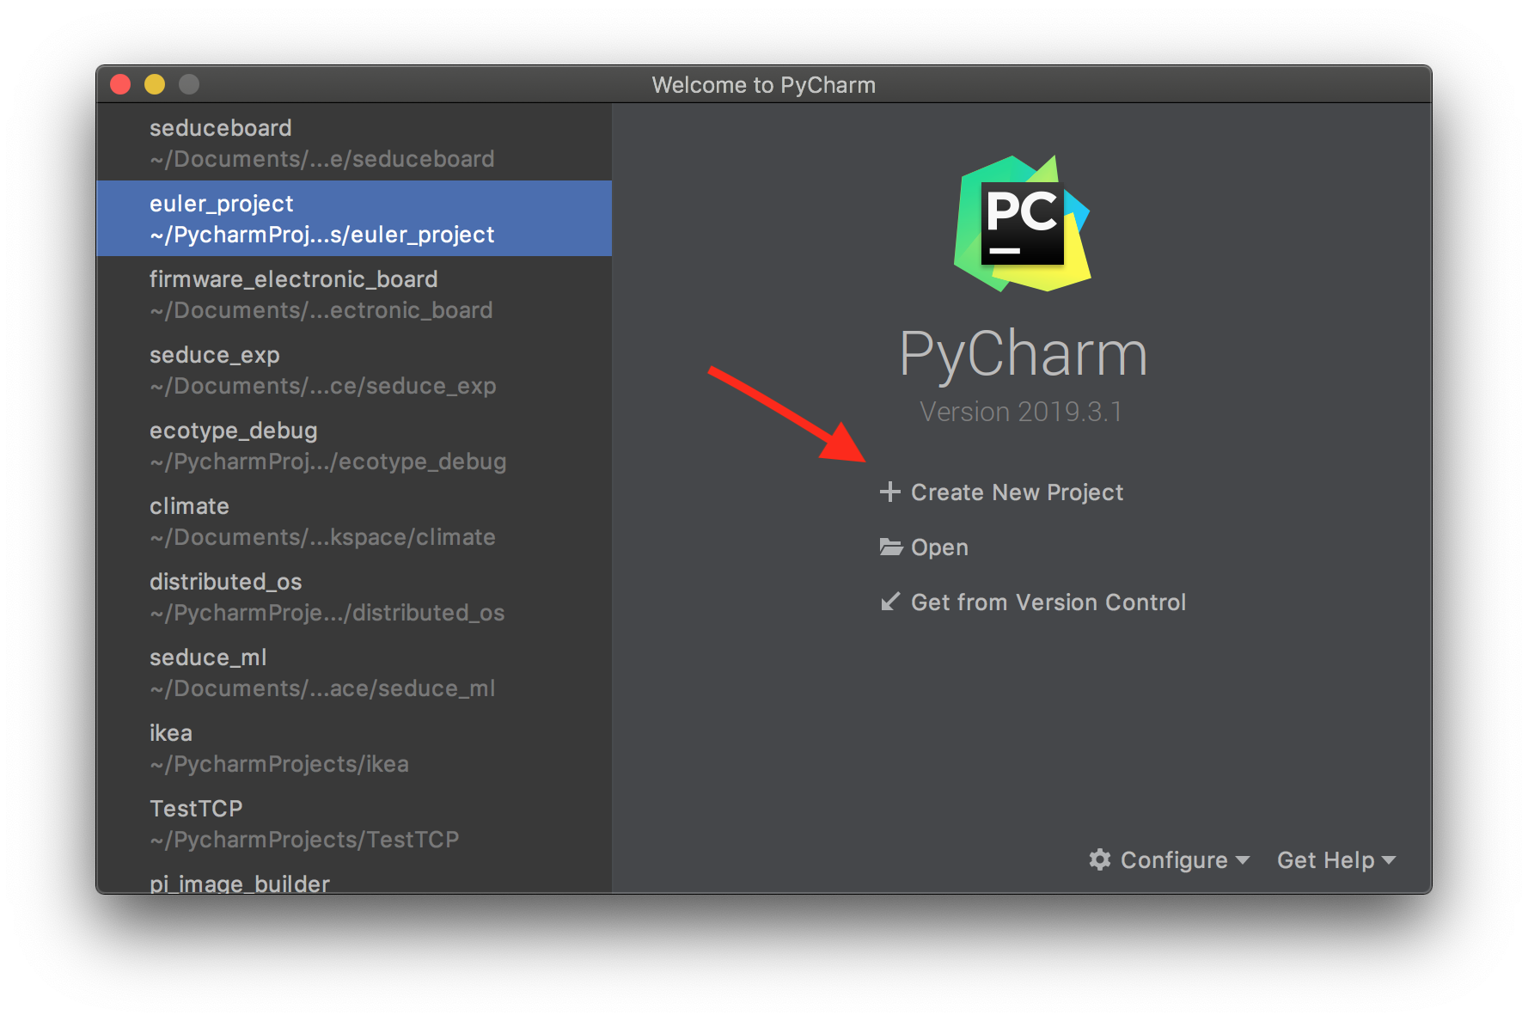Click the path ~/PycharmProj...s/euler_project
Image resolution: width=1528 pixels, height=1021 pixels.
point(322,235)
